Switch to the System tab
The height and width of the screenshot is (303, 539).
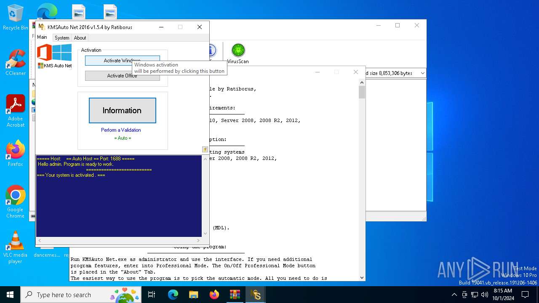click(x=62, y=38)
